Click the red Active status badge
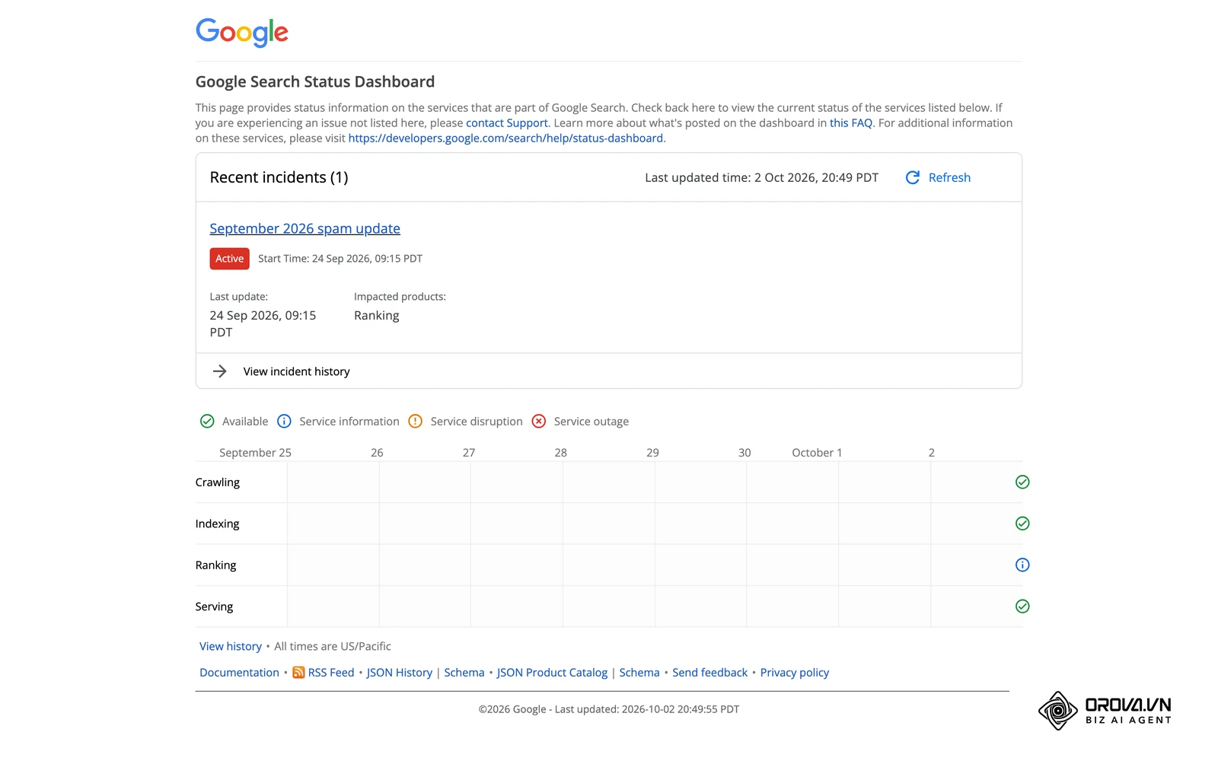Screen dimensions: 1218x761 coord(230,259)
